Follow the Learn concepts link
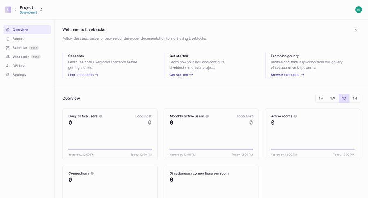The image size is (368, 198). 83,75
